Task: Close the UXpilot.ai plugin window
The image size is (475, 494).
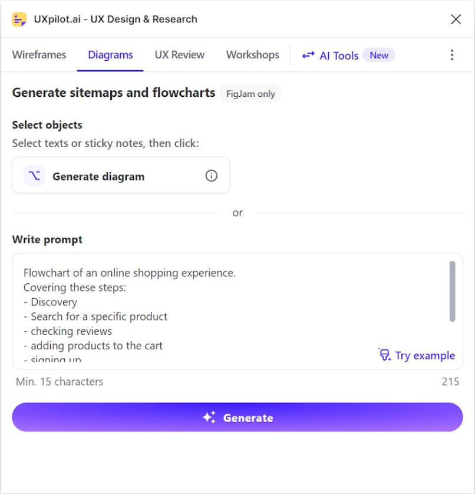Action: click(456, 19)
